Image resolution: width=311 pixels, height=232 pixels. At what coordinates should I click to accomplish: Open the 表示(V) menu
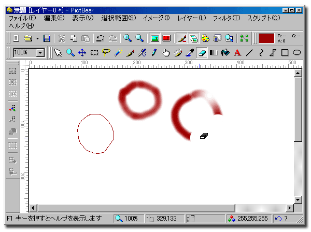click(x=83, y=18)
